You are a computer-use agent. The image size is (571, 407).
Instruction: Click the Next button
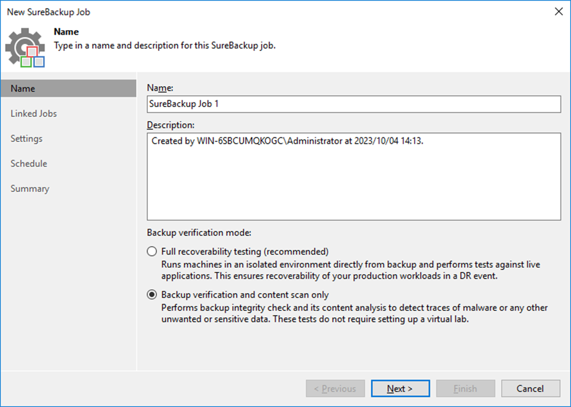(x=400, y=389)
